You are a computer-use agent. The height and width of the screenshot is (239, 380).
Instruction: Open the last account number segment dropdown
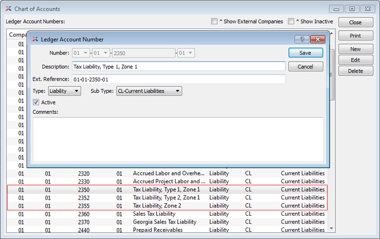(186, 53)
